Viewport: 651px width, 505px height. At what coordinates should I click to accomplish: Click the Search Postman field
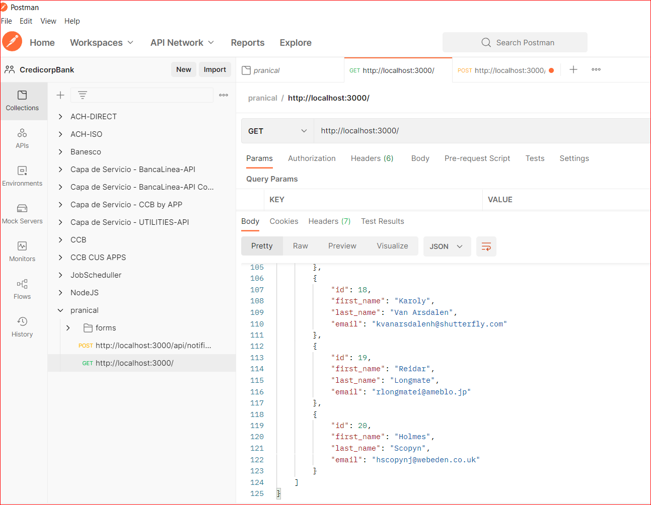click(x=515, y=42)
